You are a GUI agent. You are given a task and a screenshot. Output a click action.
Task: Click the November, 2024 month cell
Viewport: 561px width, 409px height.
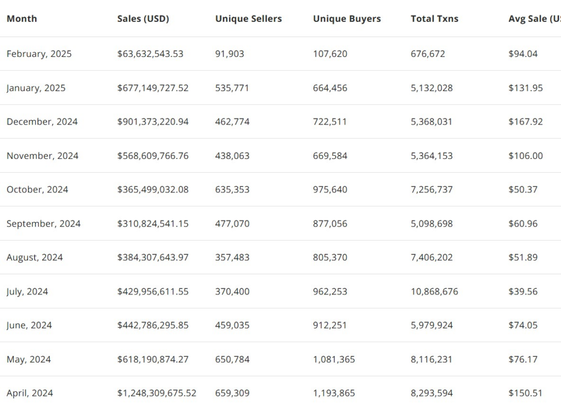point(43,156)
